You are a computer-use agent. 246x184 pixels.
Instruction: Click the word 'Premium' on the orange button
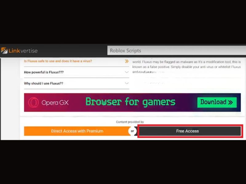[x=95, y=131]
